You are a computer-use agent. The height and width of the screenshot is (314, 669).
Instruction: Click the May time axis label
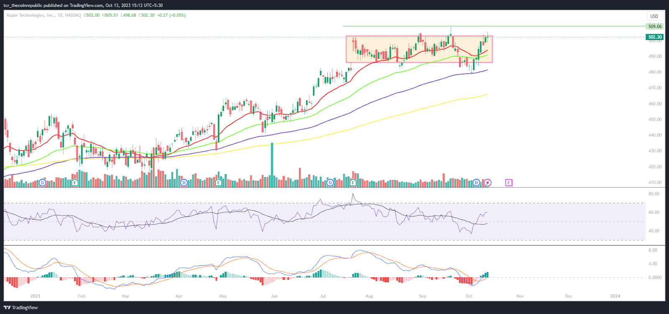223,296
